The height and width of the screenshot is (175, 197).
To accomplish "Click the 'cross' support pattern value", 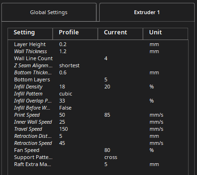I will point(110,157).
